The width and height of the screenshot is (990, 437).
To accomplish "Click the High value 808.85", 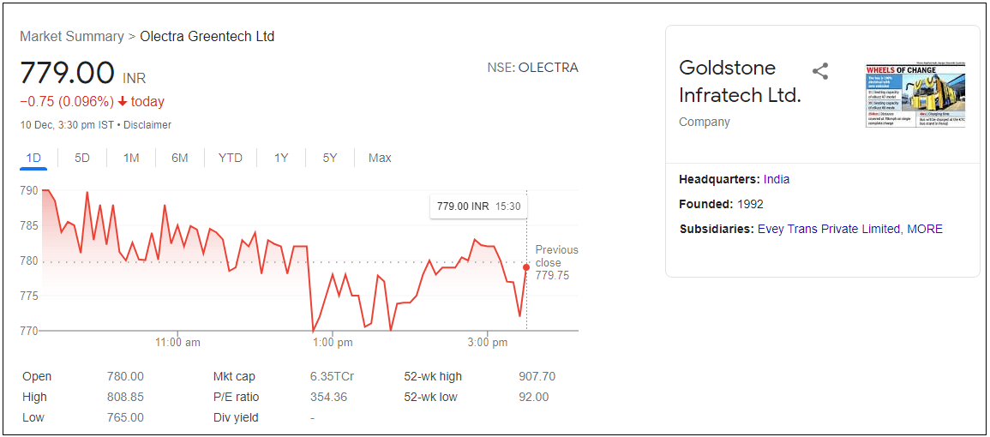I will 126,398.
